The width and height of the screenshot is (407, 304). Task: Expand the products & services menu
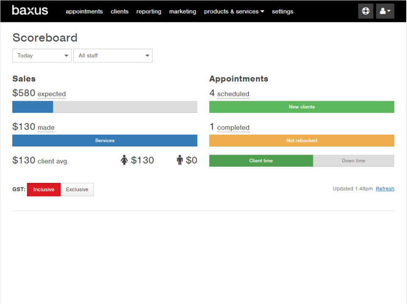pyautogui.click(x=234, y=11)
